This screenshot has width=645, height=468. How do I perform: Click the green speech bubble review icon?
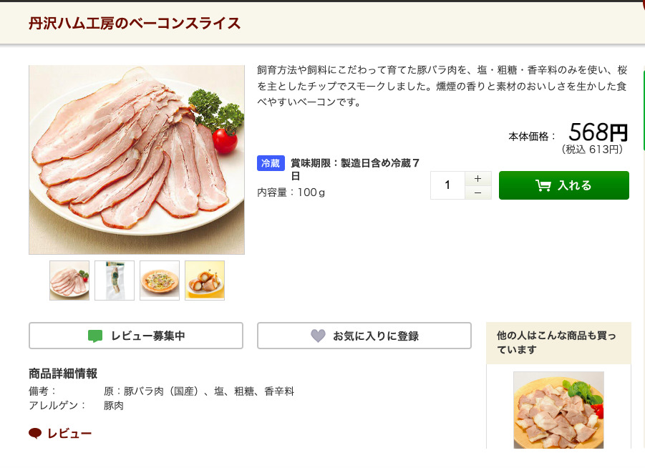coord(95,336)
